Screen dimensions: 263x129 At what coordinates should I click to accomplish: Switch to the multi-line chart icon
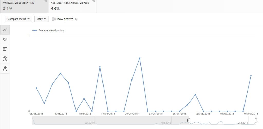click(x=5, y=39)
